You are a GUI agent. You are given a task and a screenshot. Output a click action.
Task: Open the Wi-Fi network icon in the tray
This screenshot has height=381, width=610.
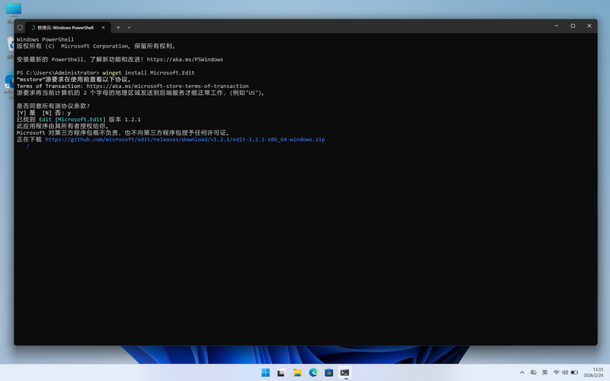point(557,373)
